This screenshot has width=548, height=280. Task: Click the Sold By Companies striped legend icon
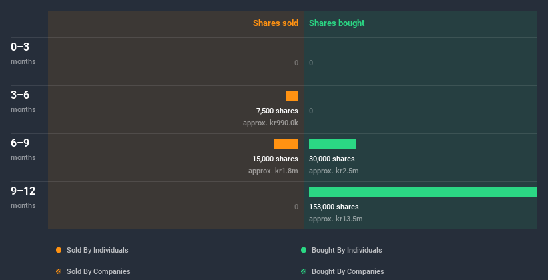[59, 271]
